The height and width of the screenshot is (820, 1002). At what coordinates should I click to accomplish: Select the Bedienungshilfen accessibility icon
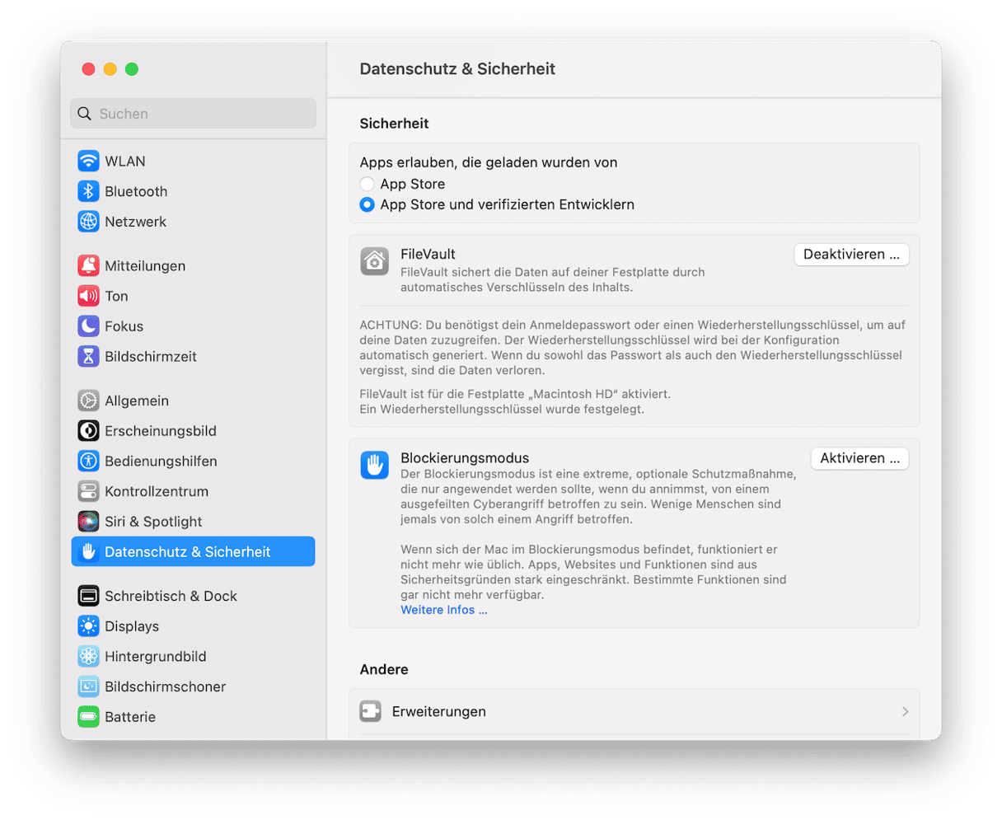[x=88, y=462]
